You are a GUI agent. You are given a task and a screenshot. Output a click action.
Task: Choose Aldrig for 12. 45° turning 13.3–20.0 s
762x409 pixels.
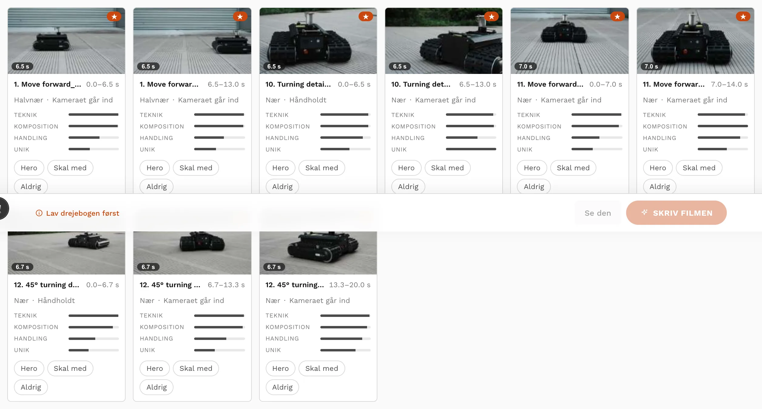[x=282, y=387]
